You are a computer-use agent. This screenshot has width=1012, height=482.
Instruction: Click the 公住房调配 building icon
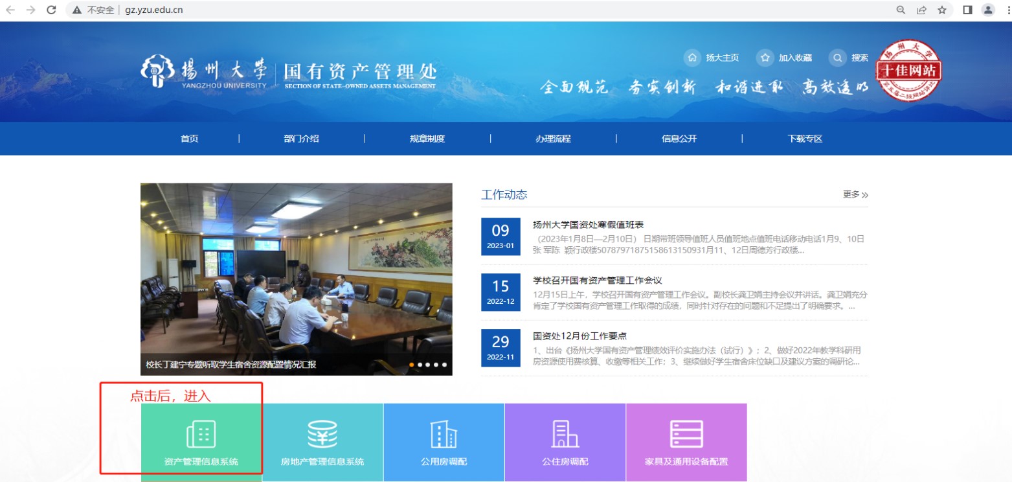coord(565,434)
